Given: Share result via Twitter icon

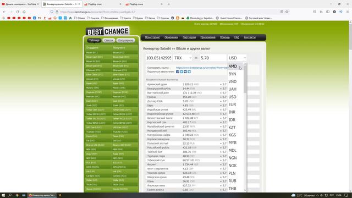Looking at the screenshot, I should coord(182,71).
